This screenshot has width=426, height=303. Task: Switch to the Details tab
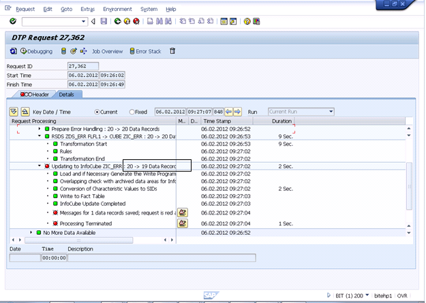point(67,95)
